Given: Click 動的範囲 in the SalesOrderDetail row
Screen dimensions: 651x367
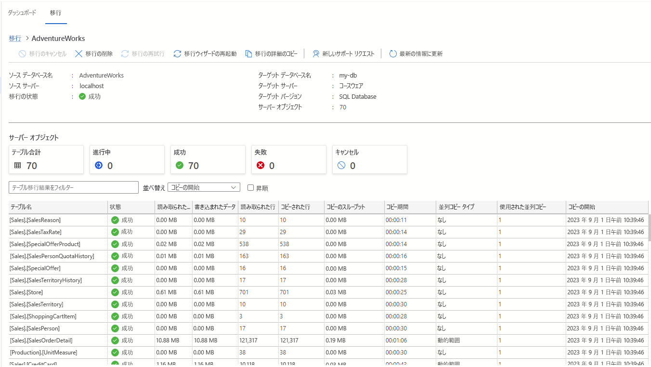Looking at the screenshot, I should point(449,341).
